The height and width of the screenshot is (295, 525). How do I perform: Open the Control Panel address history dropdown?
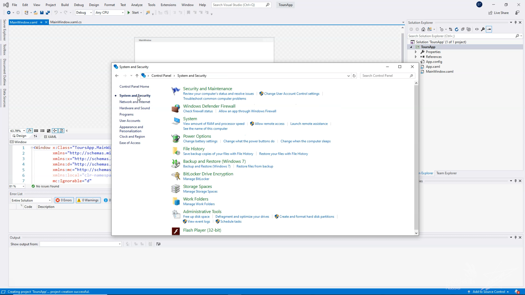[x=348, y=76]
